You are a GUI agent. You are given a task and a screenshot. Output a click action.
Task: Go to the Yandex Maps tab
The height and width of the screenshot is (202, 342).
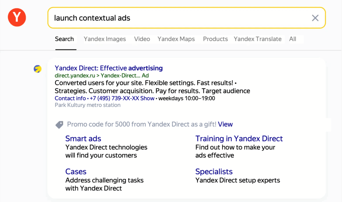click(x=176, y=39)
